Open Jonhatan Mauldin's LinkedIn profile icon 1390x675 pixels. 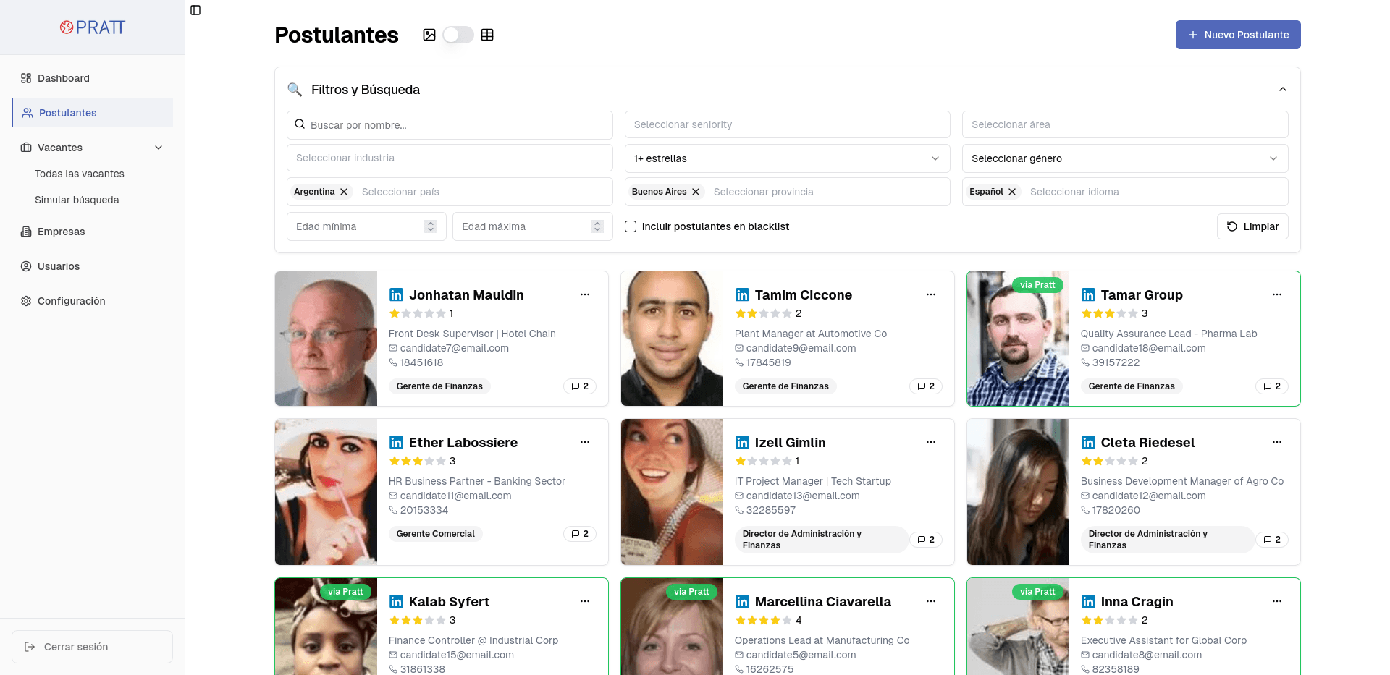click(395, 294)
